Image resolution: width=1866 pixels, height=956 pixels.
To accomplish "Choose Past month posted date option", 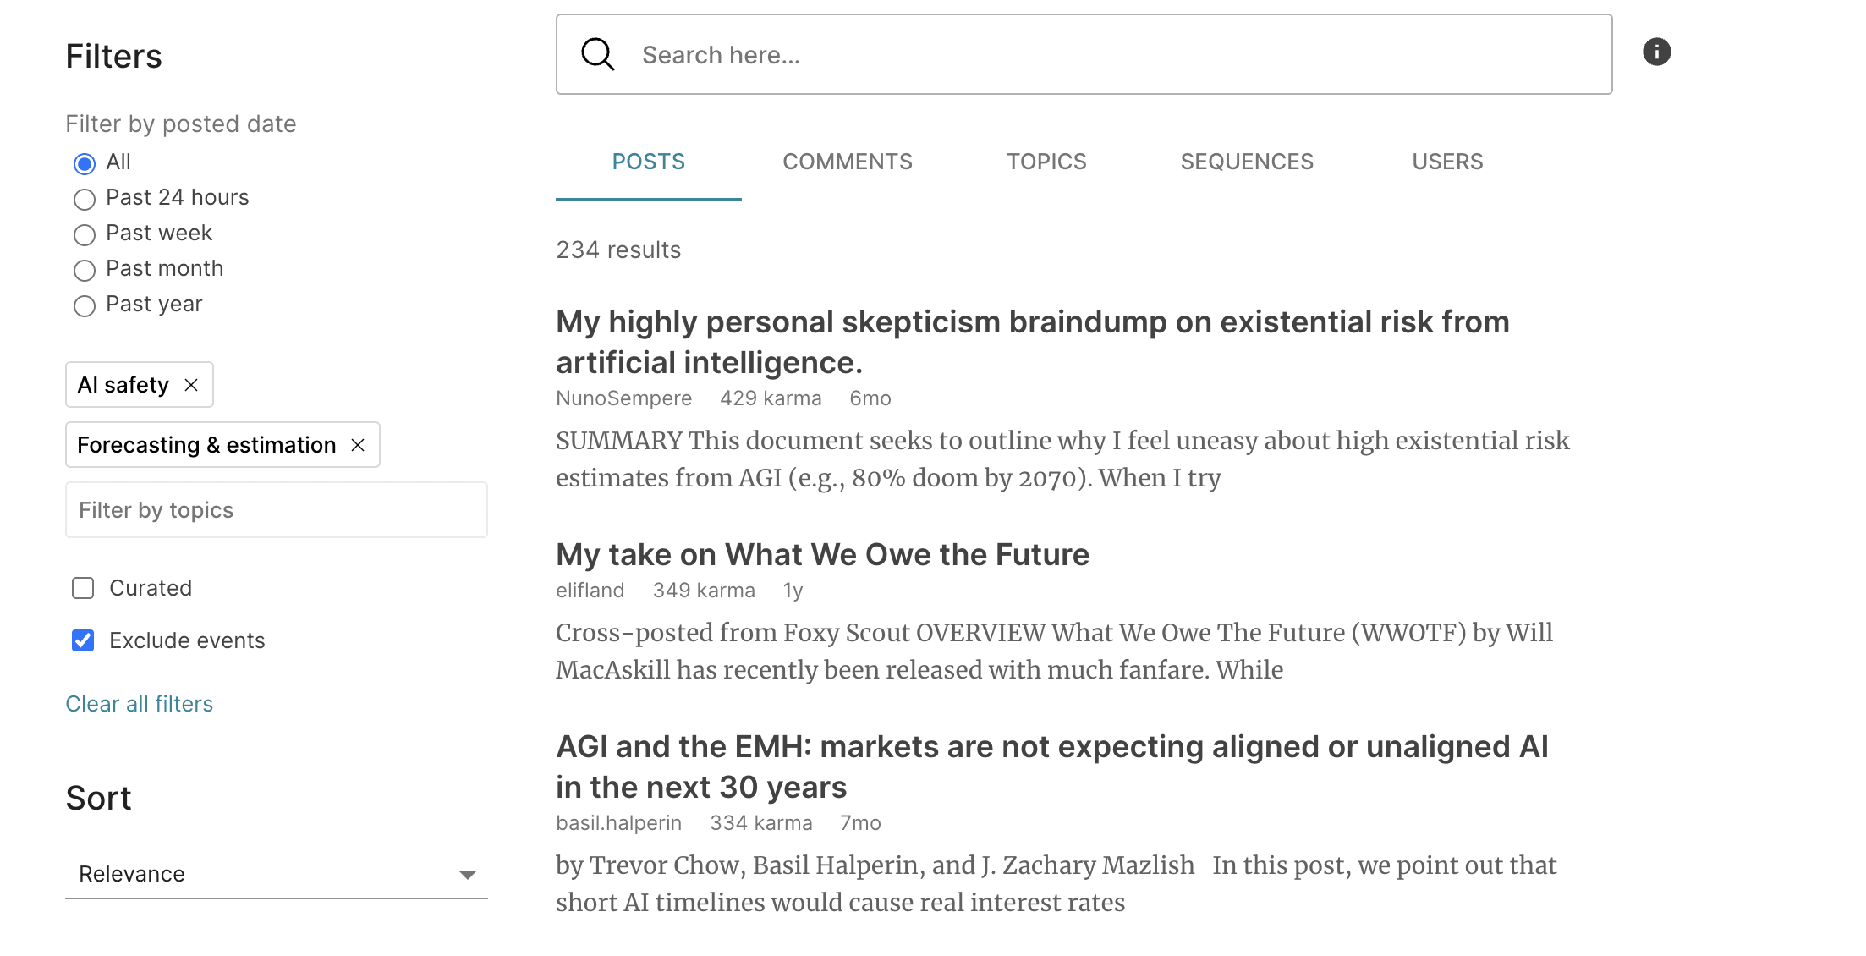I will pos(85,271).
